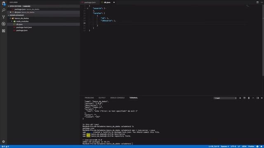Open the Source Control view
This screenshot has height=148, width=264.
pos(4,17)
